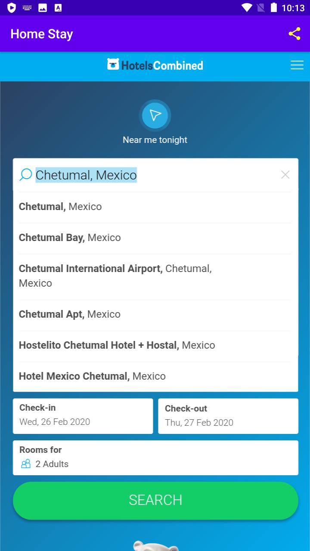Open the hamburger menu
The width and height of the screenshot is (310, 551).
[x=297, y=65]
